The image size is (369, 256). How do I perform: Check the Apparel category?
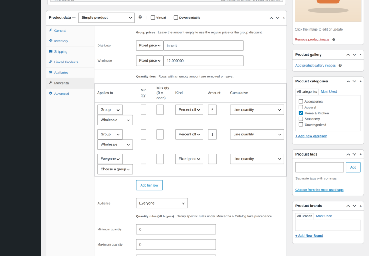301,107
